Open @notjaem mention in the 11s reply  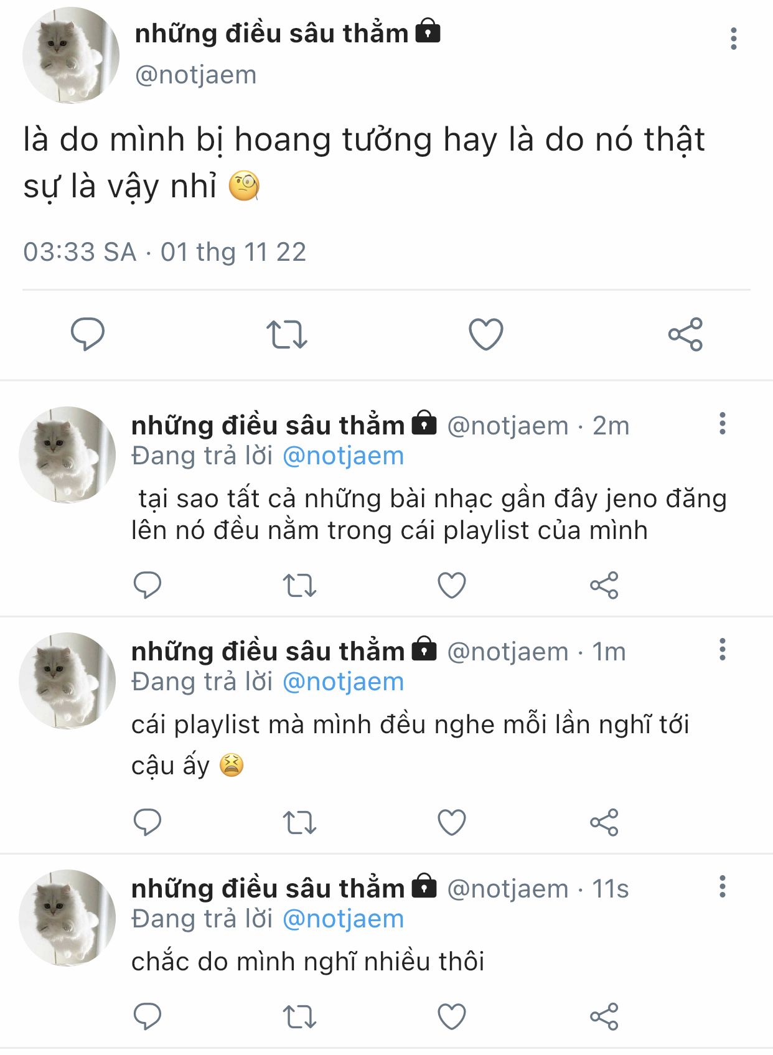coord(343,919)
